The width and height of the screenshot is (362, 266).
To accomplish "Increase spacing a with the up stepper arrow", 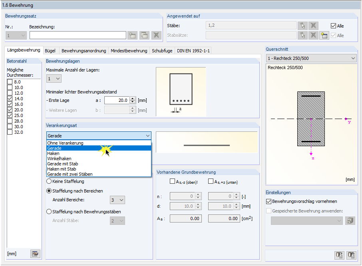I will pyautogui.click(x=132, y=98).
